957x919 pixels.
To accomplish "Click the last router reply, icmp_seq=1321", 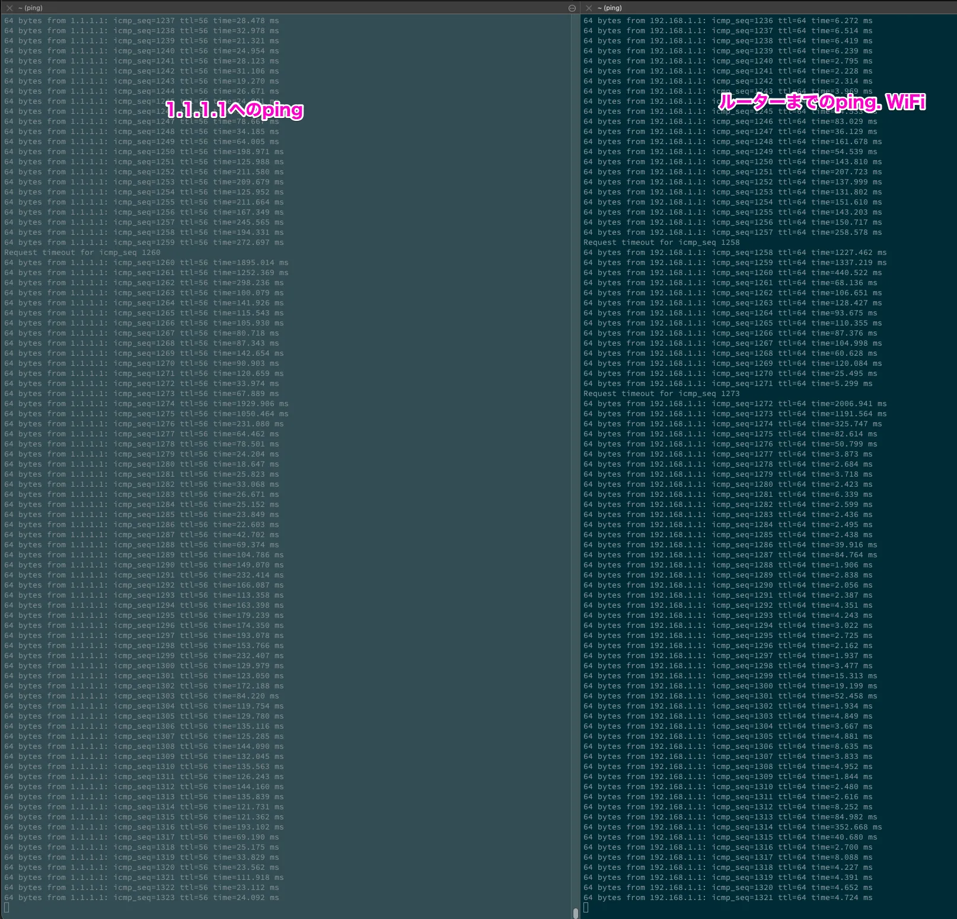I will [728, 898].
